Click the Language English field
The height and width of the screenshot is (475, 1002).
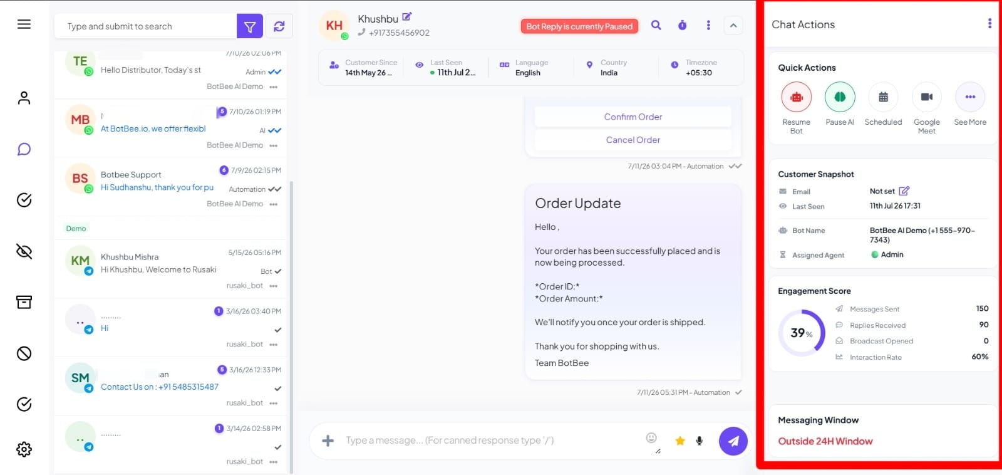pos(531,68)
